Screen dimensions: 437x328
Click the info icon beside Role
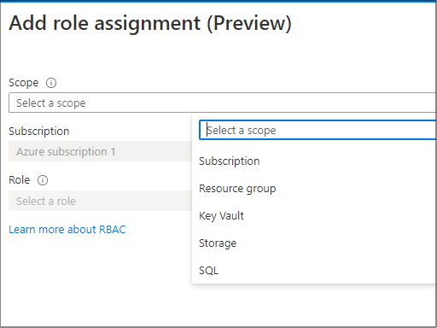(43, 180)
